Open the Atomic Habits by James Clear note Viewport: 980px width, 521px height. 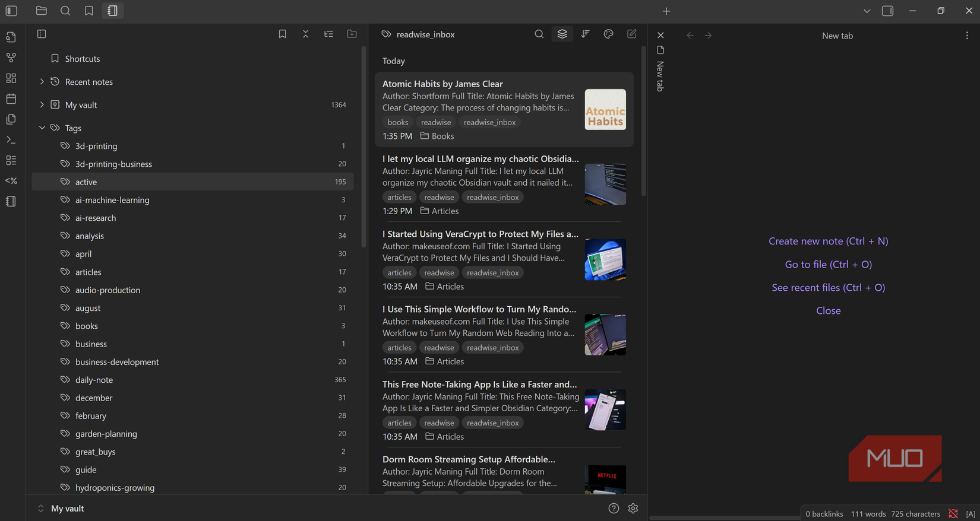click(x=504, y=110)
